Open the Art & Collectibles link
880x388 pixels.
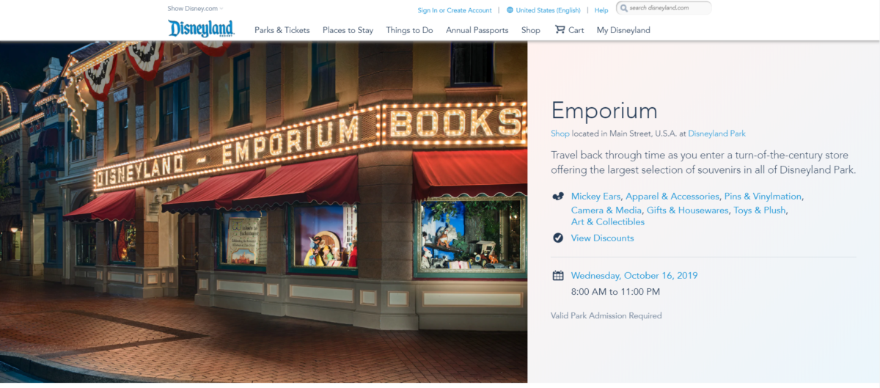coord(608,222)
